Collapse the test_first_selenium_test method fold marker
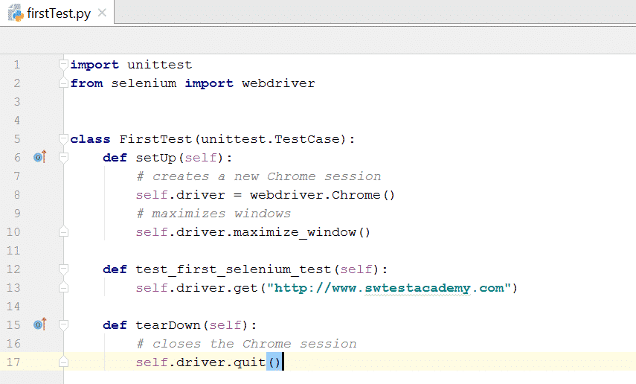The image size is (636, 384). [x=63, y=269]
